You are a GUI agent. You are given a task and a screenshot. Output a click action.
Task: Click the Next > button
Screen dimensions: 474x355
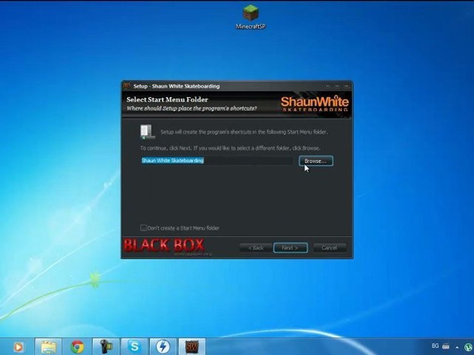[x=290, y=248]
